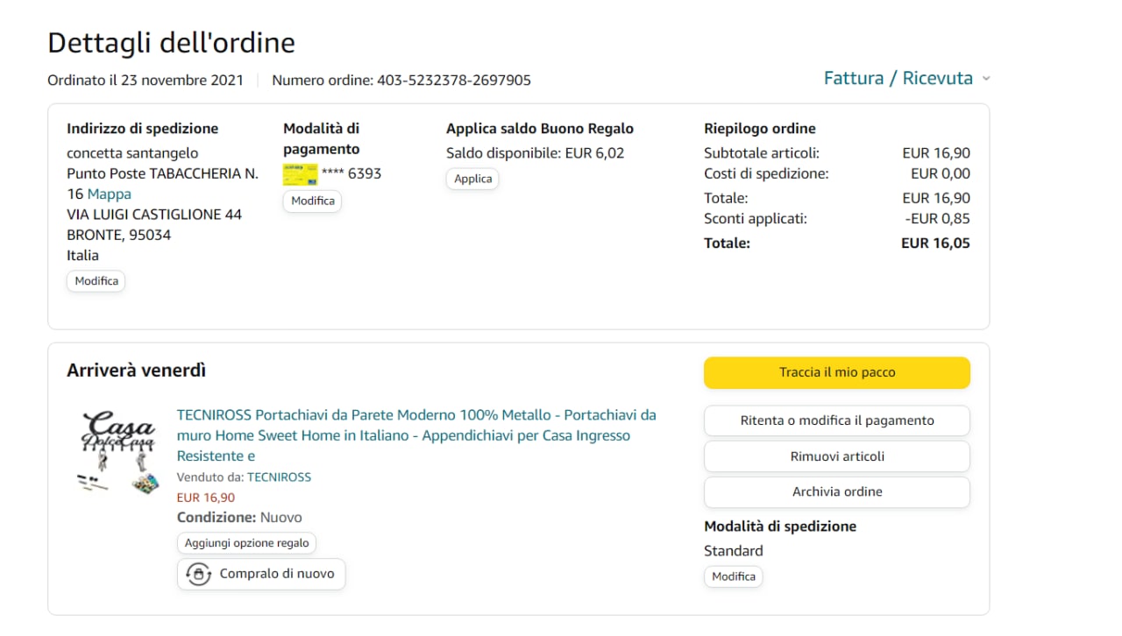Open the TECNIROSS seller link
1122x636 pixels.
tap(279, 477)
